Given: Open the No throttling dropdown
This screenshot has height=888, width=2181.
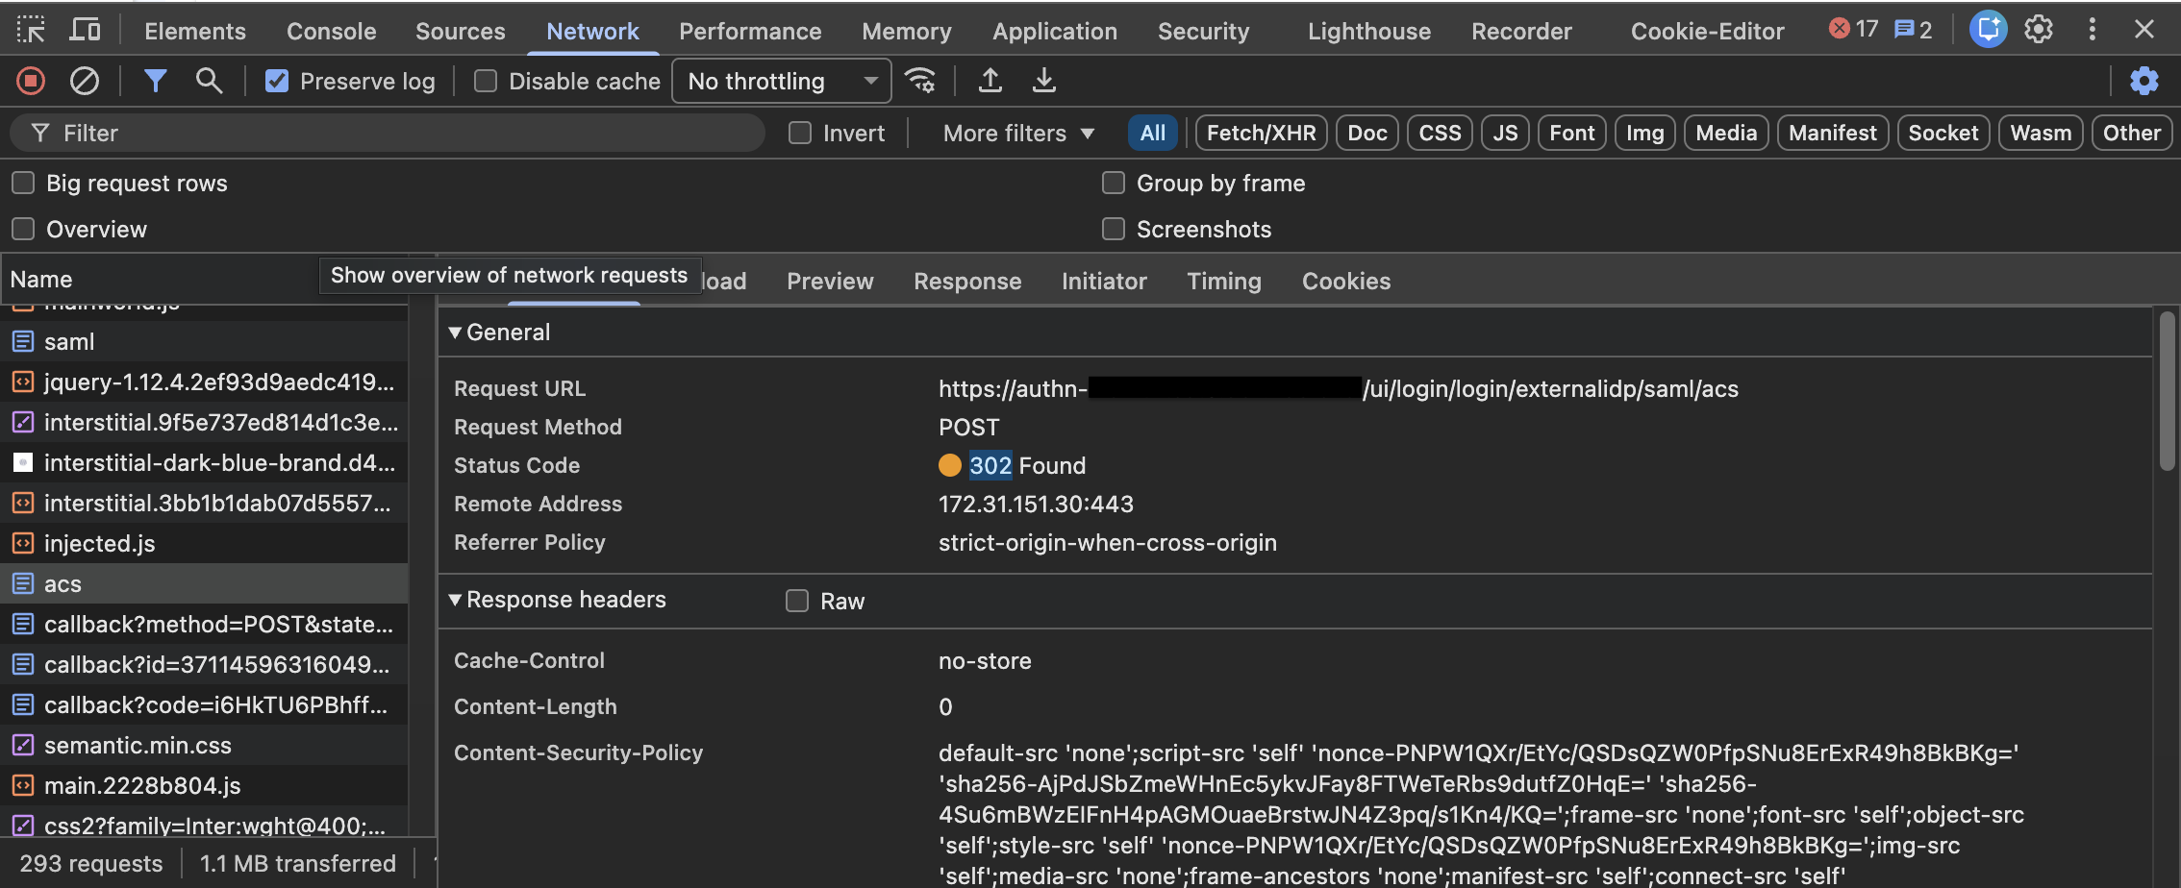Looking at the screenshot, I should coord(782,82).
